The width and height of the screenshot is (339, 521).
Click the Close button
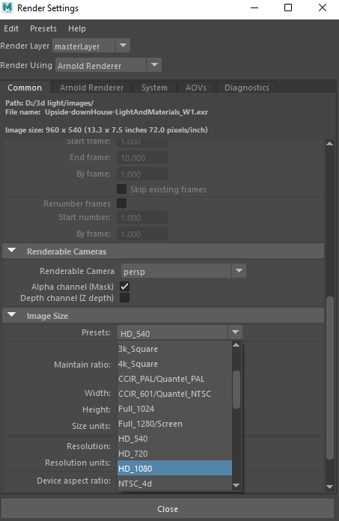[x=168, y=509]
